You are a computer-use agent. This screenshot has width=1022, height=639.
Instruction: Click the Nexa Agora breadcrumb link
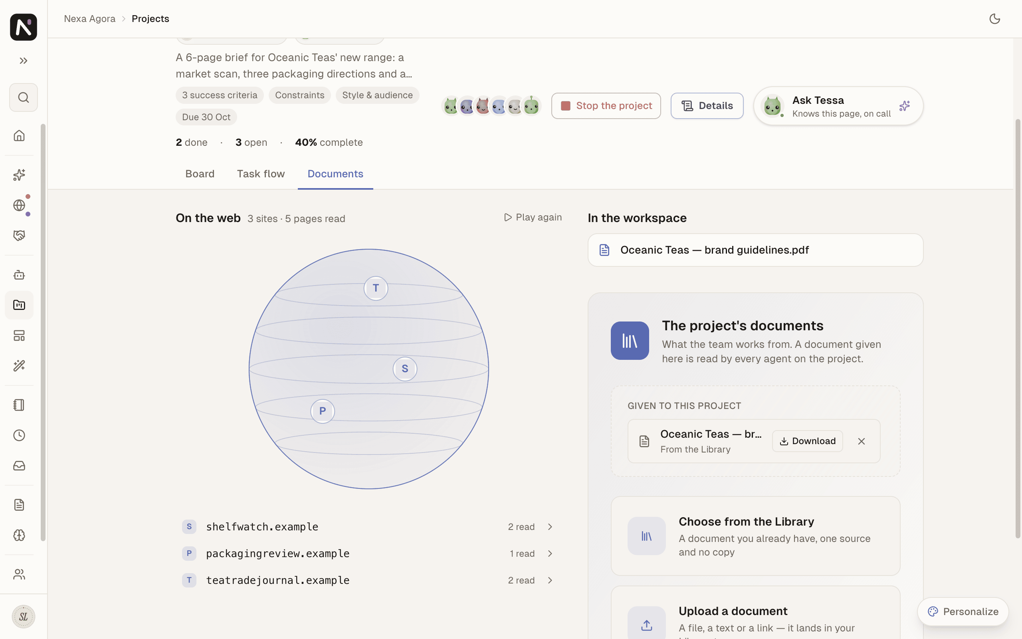89,19
